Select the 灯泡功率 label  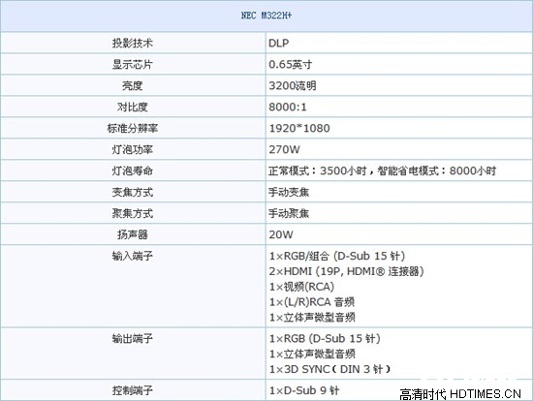(132, 149)
